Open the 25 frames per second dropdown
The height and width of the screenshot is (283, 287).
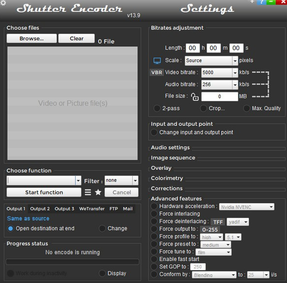(258, 275)
